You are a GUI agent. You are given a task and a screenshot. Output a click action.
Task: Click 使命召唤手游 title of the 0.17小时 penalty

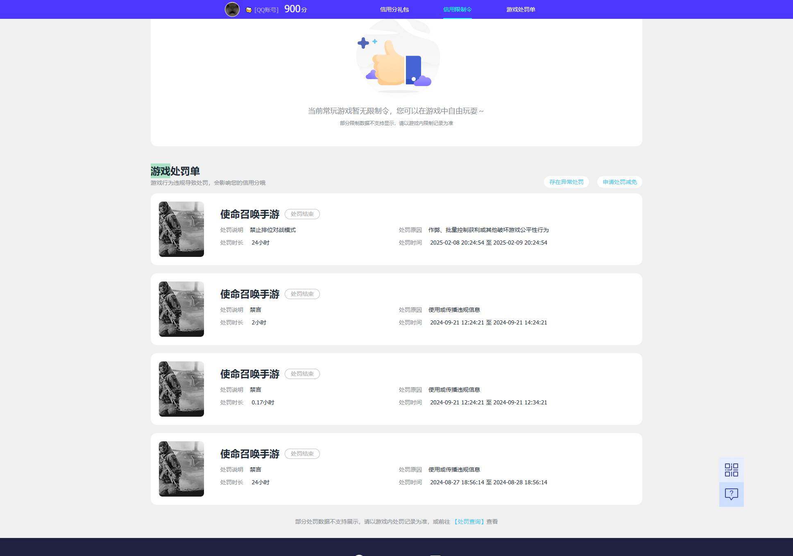(250, 374)
